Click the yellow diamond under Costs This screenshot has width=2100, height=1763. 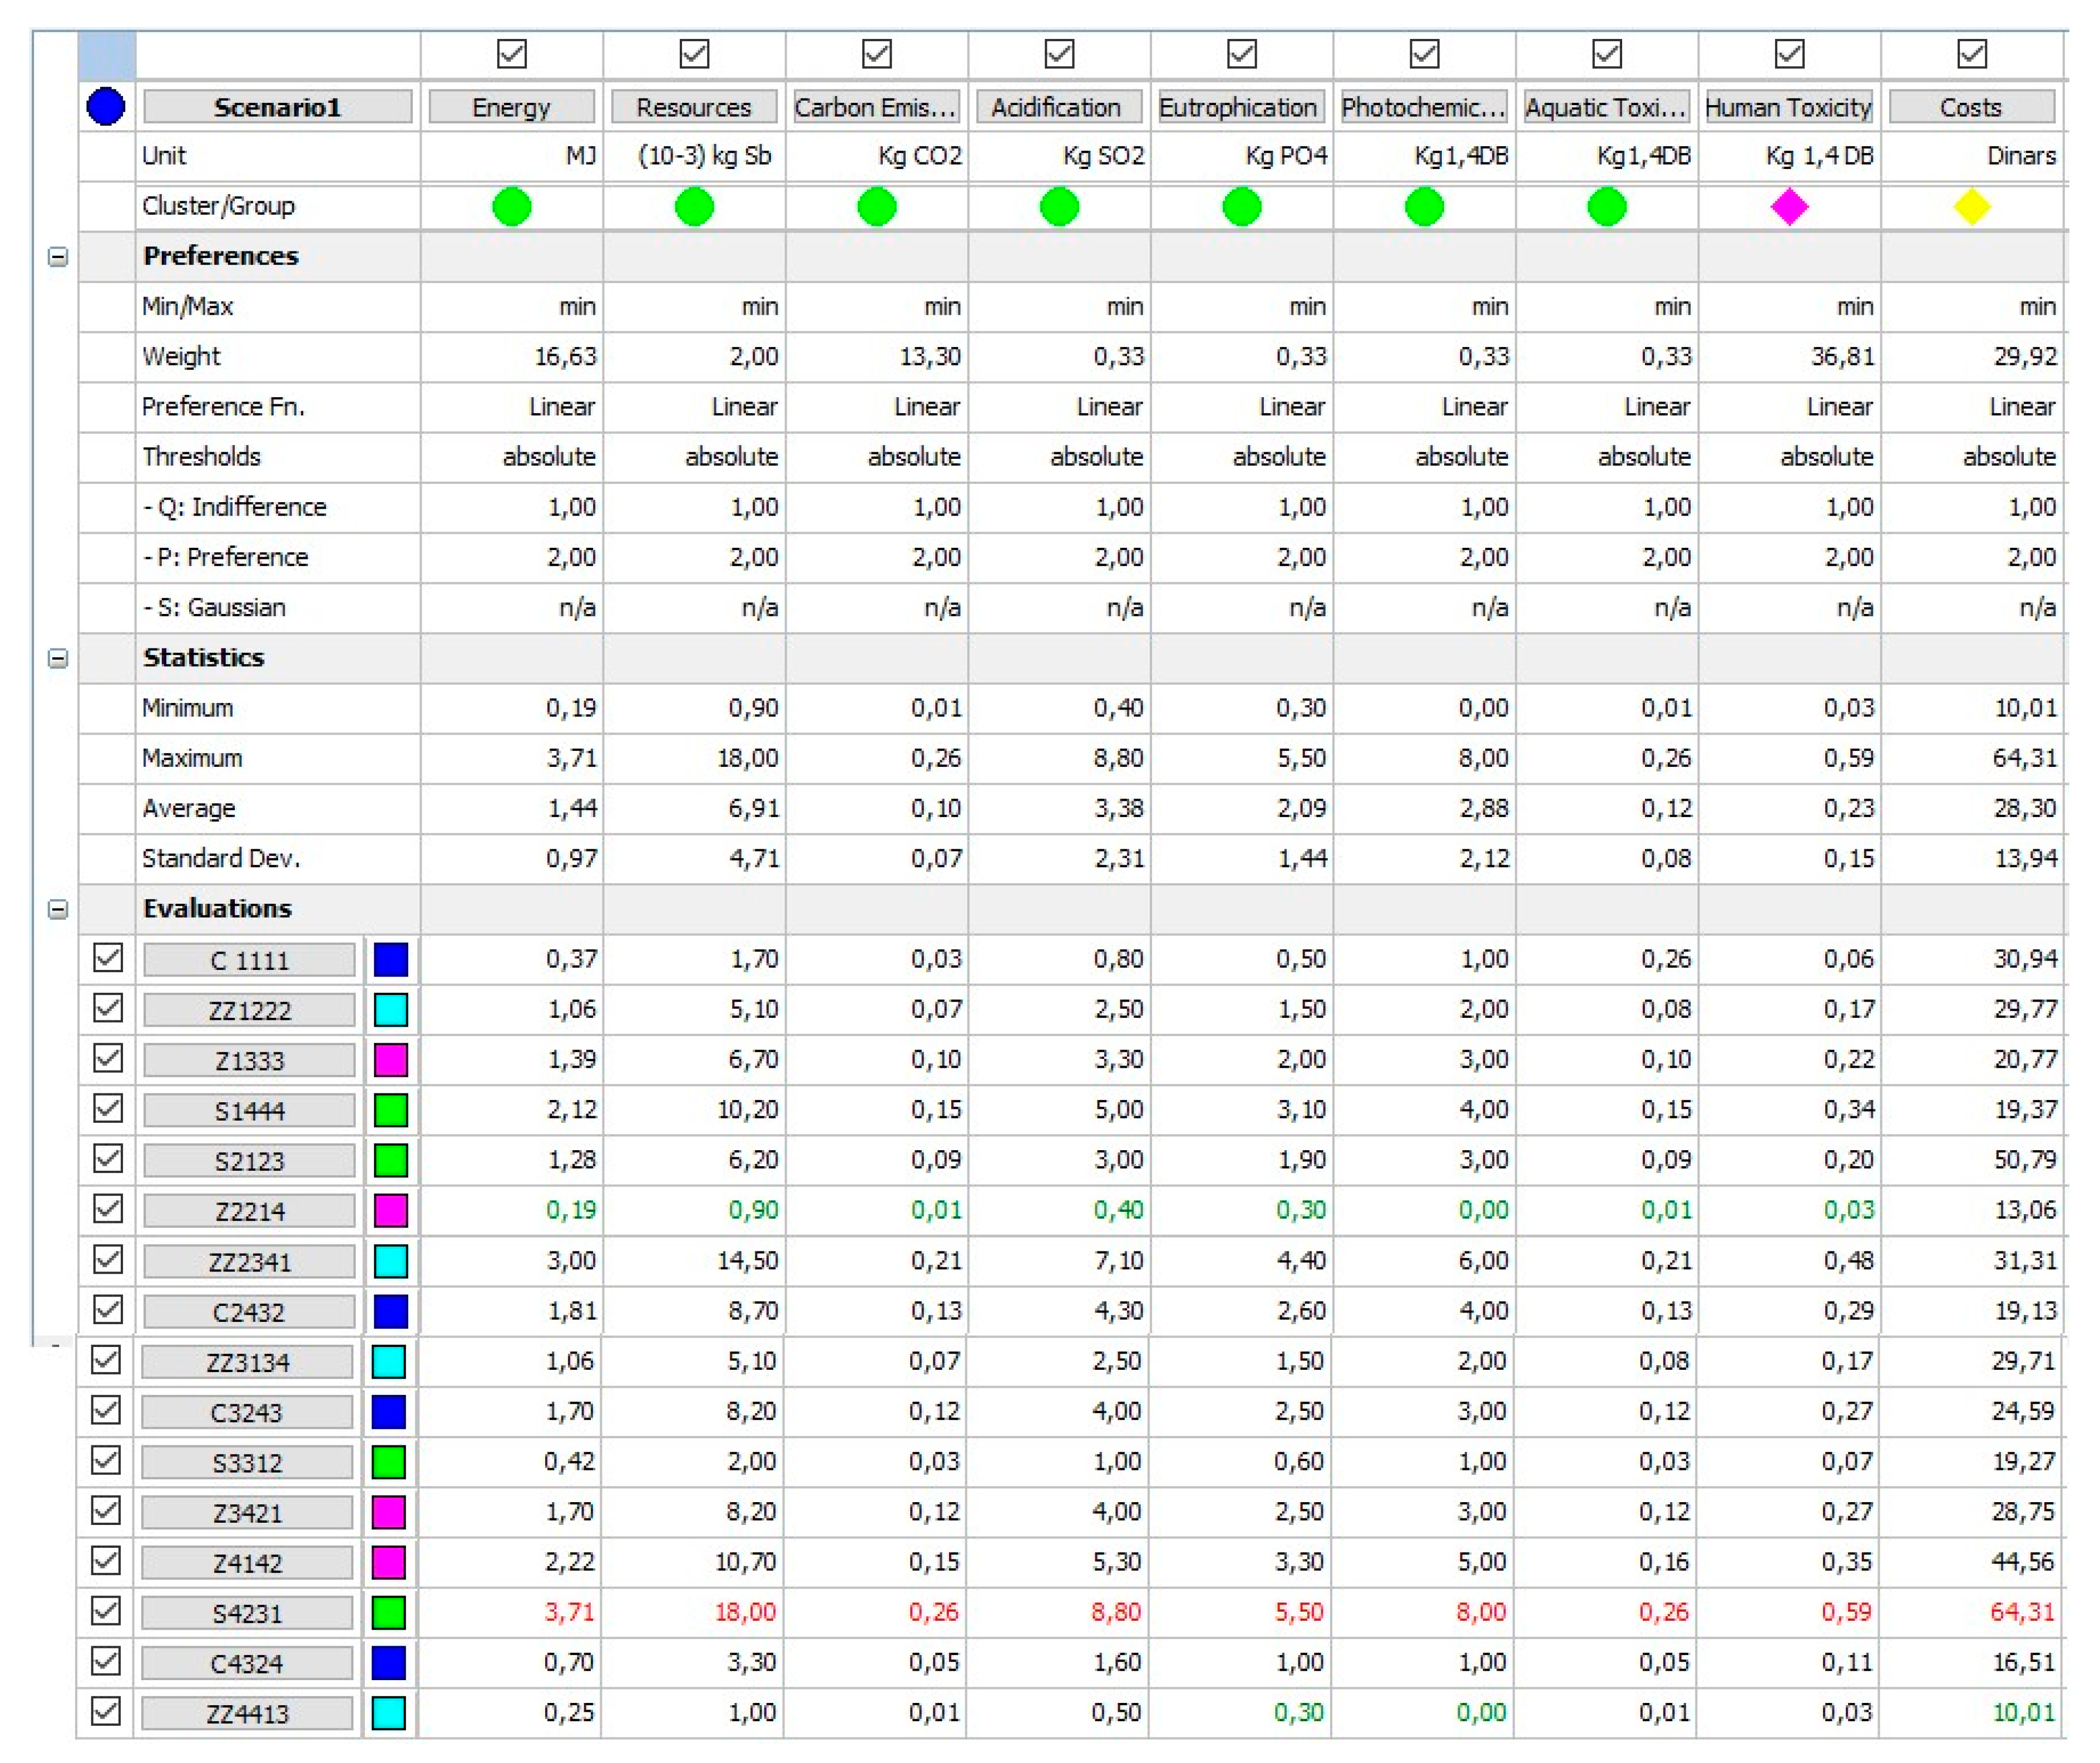[x=1972, y=207]
